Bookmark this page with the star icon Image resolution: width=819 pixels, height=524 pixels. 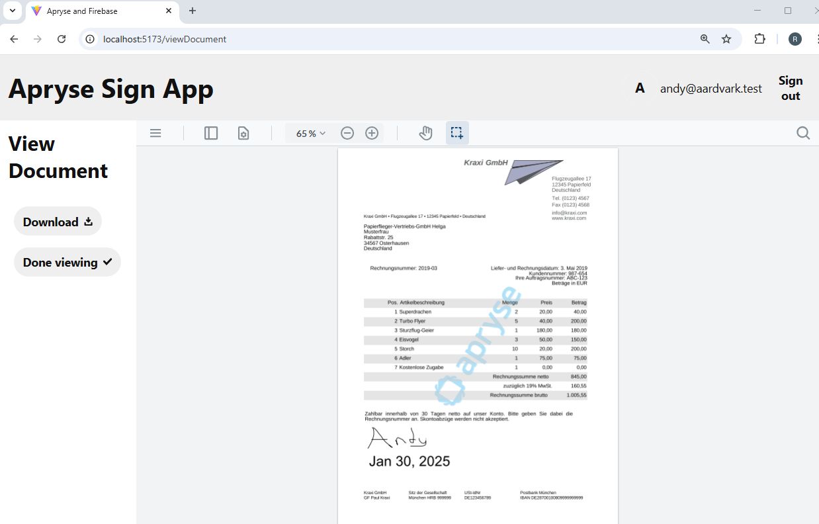tap(726, 39)
